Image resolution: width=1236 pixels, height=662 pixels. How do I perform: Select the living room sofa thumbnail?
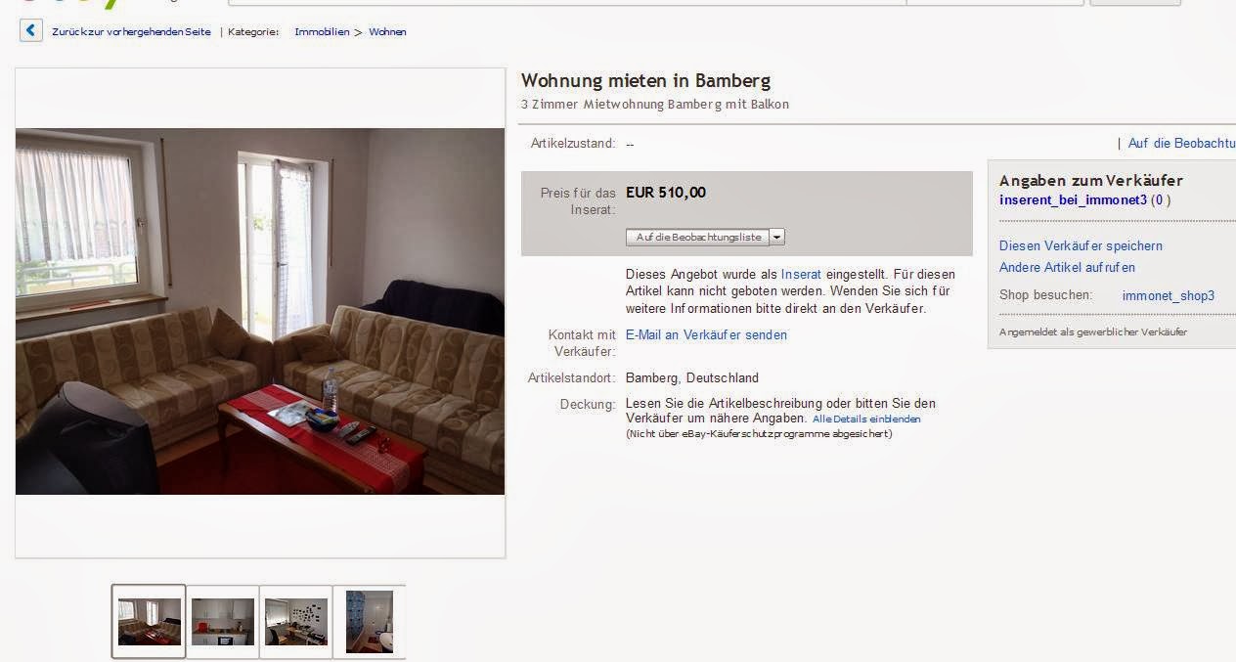click(149, 621)
